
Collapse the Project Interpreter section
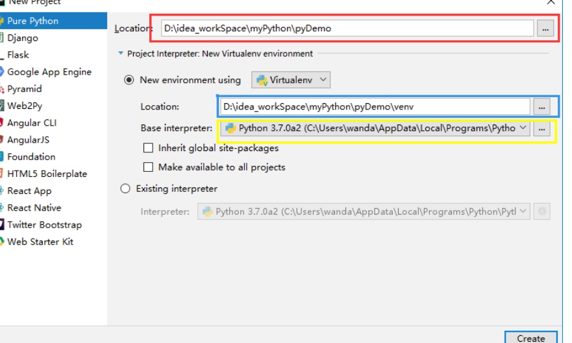point(120,54)
